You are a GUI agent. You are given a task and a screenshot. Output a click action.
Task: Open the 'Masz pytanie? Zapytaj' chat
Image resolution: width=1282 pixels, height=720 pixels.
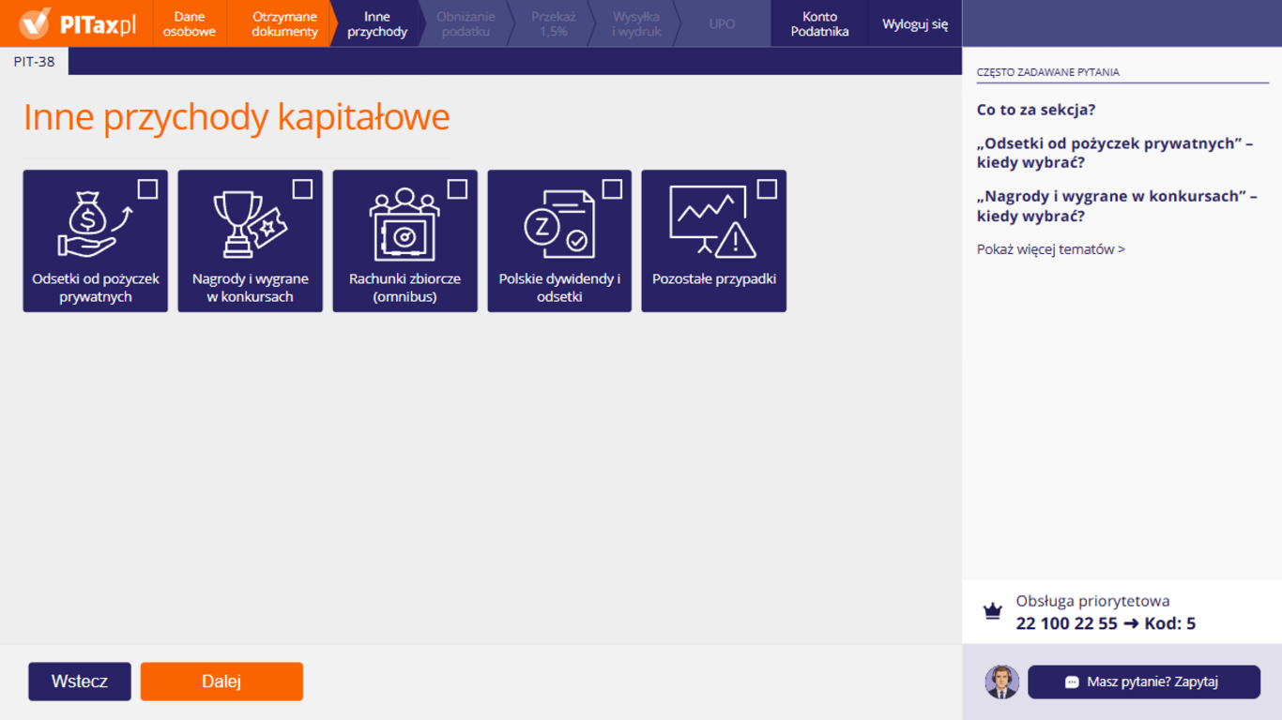coord(1143,682)
